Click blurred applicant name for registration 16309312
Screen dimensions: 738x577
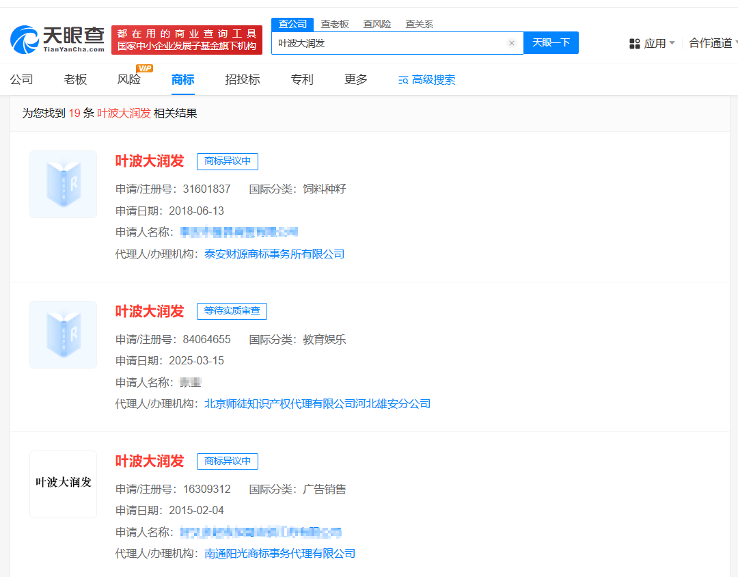[261, 533]
